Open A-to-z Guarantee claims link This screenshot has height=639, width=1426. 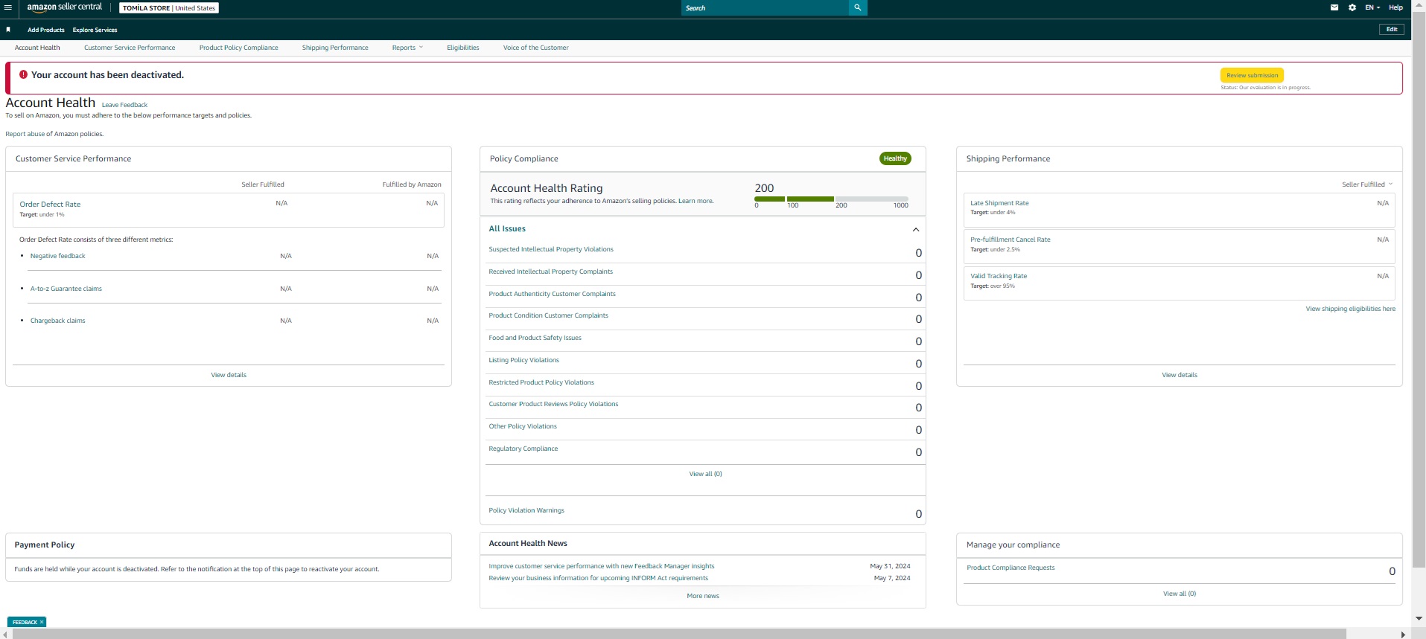(x=66, y=289)
